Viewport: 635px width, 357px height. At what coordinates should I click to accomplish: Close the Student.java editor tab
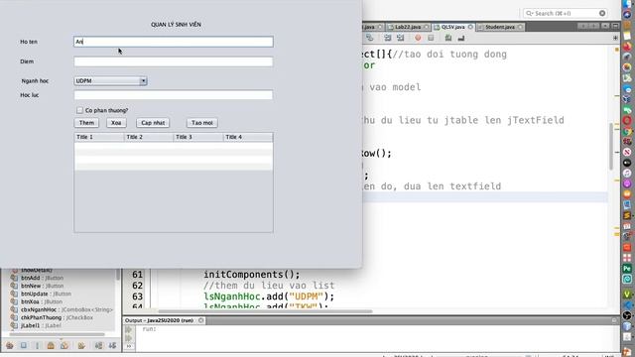point(520,27)
